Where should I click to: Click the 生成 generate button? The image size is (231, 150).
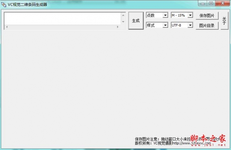136,21
